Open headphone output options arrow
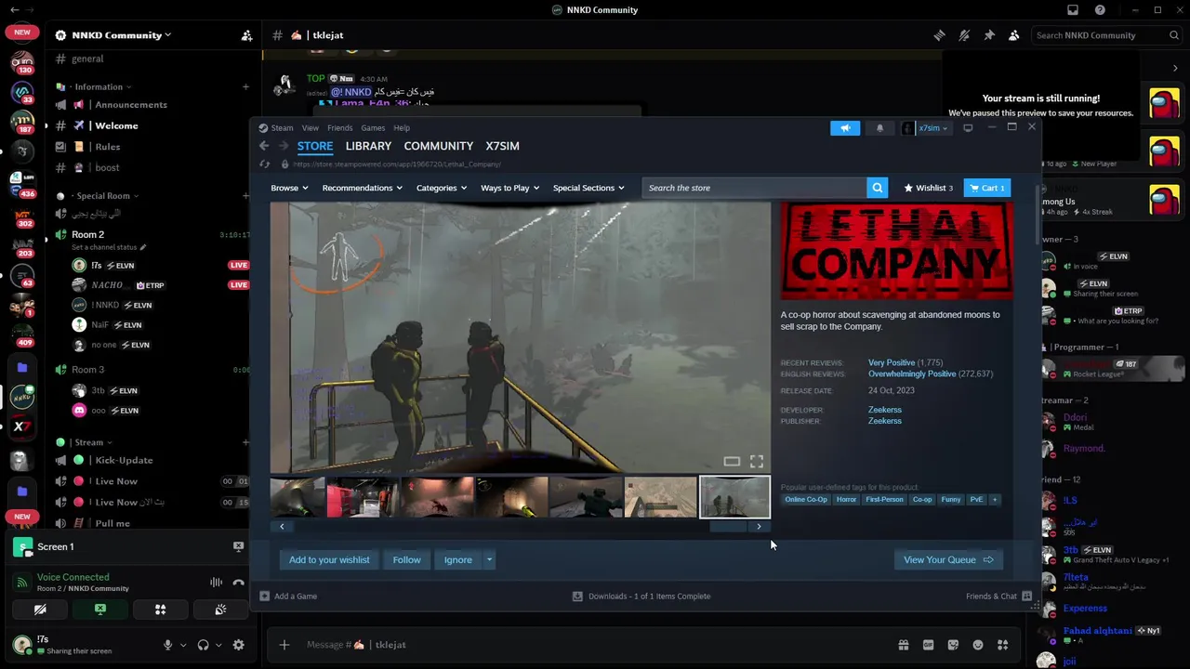Image resolution: width=1190 pixels, height=669 pixels. point(218,645)
